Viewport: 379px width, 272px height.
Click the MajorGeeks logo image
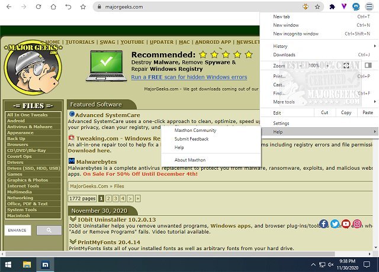[33, 68]
